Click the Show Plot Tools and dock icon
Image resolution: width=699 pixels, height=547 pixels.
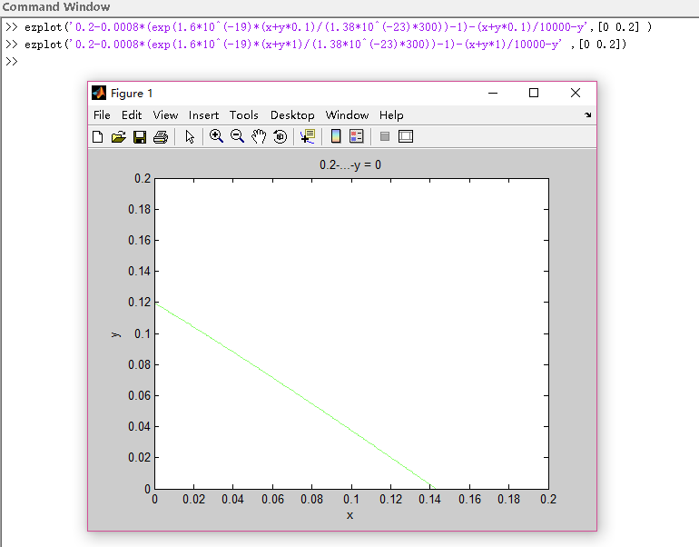(x=406, y=136)
